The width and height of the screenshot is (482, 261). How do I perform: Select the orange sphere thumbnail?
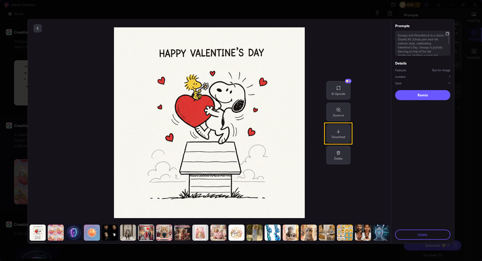(x=92, y=233)
